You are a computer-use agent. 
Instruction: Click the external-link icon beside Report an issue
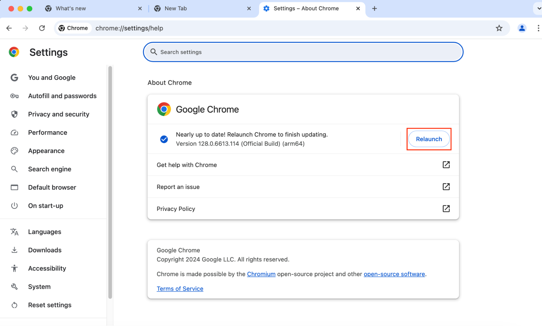(446, 187)
